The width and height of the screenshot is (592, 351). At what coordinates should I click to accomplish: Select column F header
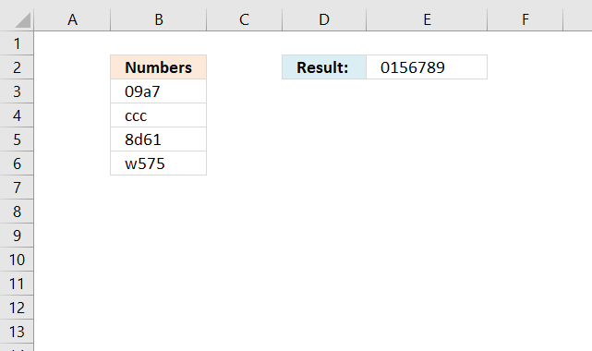point(526,19)
